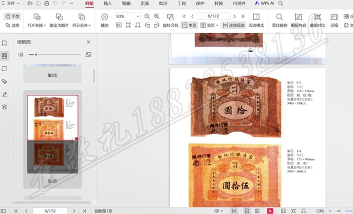Click 旋转文档 rotate document
Image resolution: width=353 pixels, height=214 pixels.
tap(170, 20)
